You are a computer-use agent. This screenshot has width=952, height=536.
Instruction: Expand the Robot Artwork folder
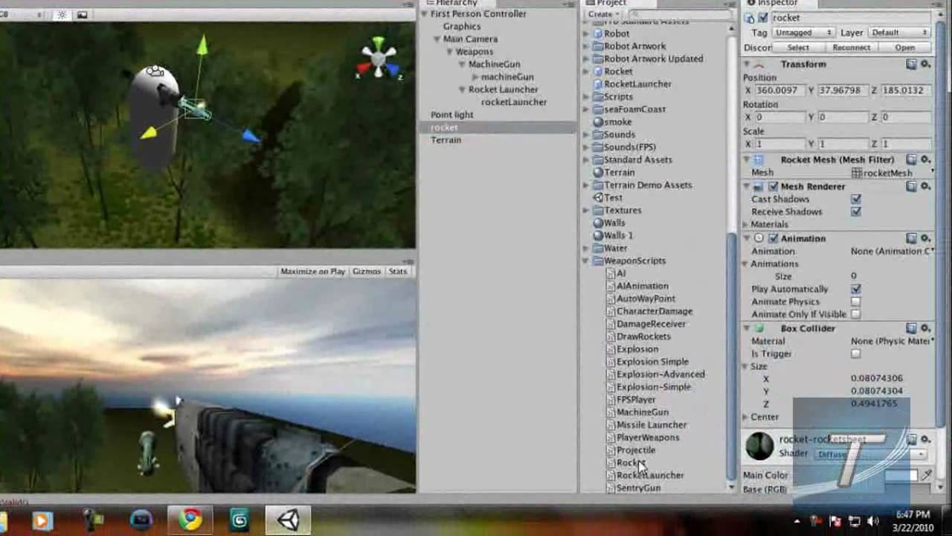tap(586, 46)
